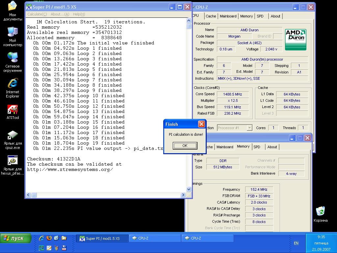Open the cpuz.exe desktop shortcut
This screenshot has width=337, height=253.
13,140
